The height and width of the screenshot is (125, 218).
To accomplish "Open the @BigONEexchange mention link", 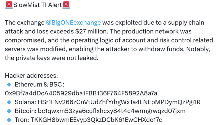I will pos(73,22).
